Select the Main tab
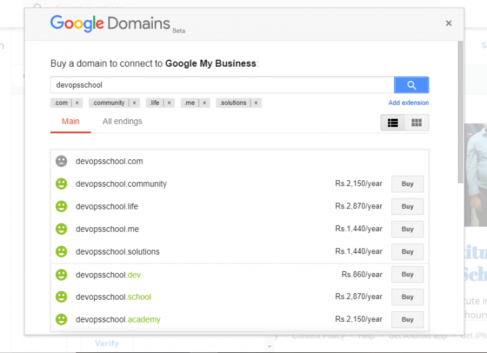The image size is (487, 353). (70, 121)
